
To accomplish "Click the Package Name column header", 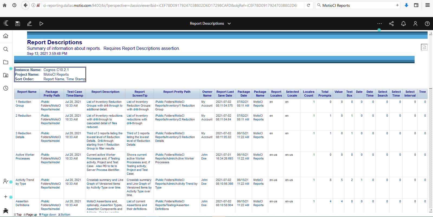I will [x=260, y=94].
